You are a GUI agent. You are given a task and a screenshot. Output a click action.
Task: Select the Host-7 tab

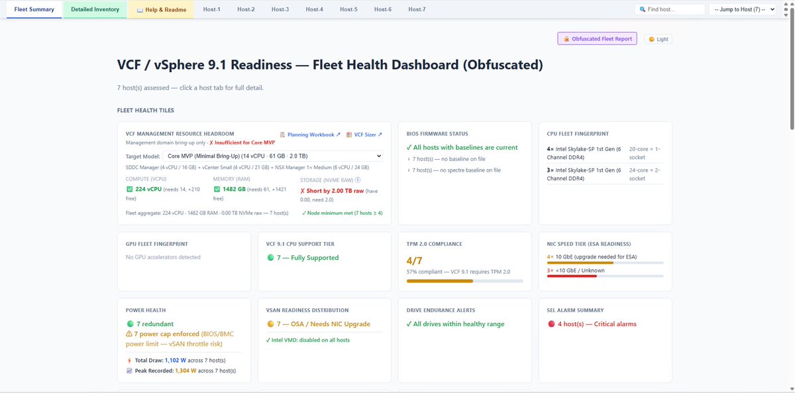pyautogui.click(x=417, y=9)
